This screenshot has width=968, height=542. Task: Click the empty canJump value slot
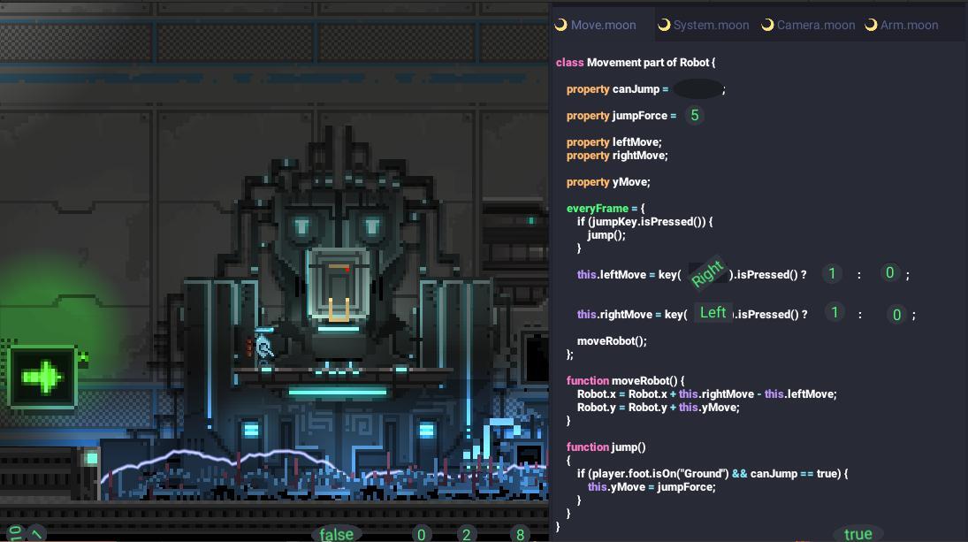tap(697, 89)
